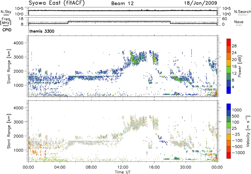251x174 pixels.
Task: Click the "12" Power colorbar label
Action: click(x=234, y=73)
